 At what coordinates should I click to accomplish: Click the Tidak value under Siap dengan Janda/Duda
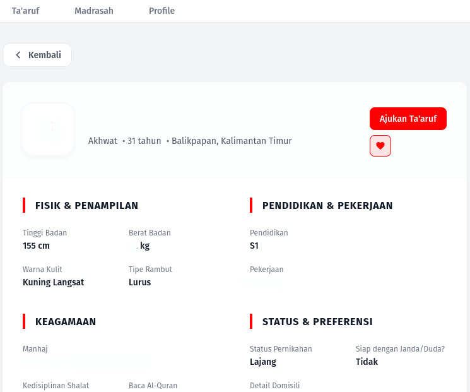coord(367,362)
